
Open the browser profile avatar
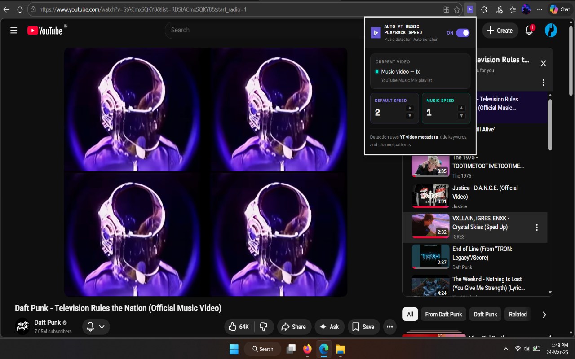coord(526,9)
